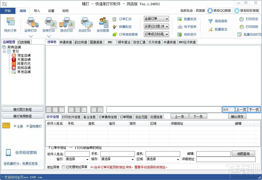Open the 城市 city dropdown
The height and width of the screenshot is (180, 262).
pos(117,159)
